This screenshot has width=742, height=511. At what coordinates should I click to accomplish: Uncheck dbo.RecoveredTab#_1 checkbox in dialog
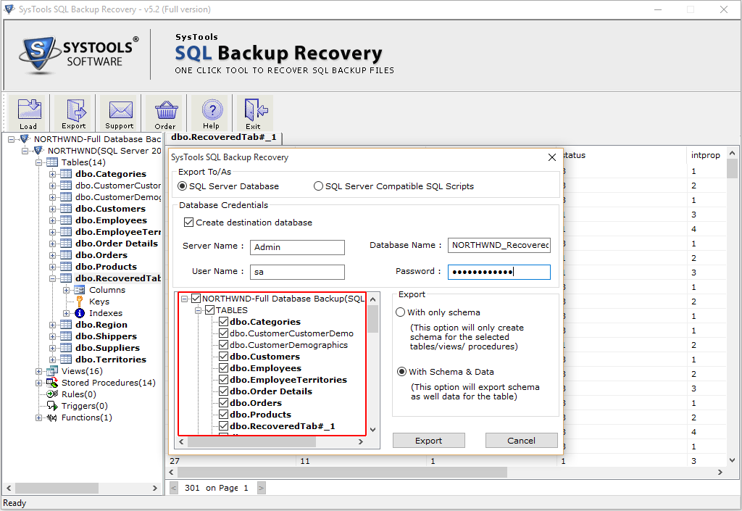click(x=224, y=426)
